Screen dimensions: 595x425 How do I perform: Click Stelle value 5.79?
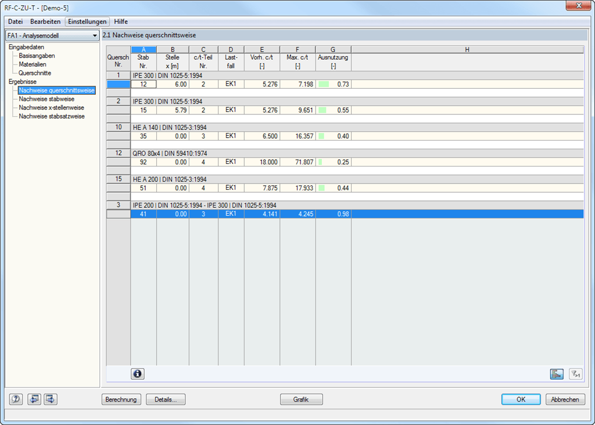point(173,110)
